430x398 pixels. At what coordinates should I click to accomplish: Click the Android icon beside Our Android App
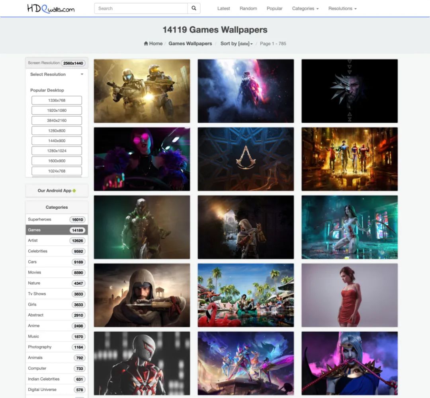74,190
